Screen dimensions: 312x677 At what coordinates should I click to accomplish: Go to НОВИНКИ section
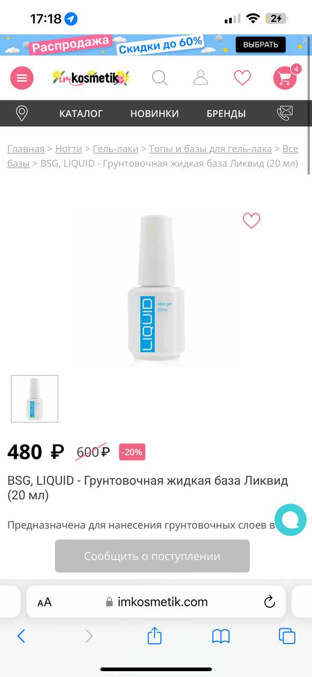[155, 113]
